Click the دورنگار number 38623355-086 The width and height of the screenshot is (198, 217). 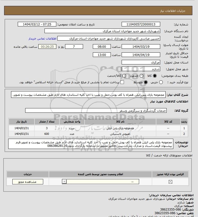(170, 210)
